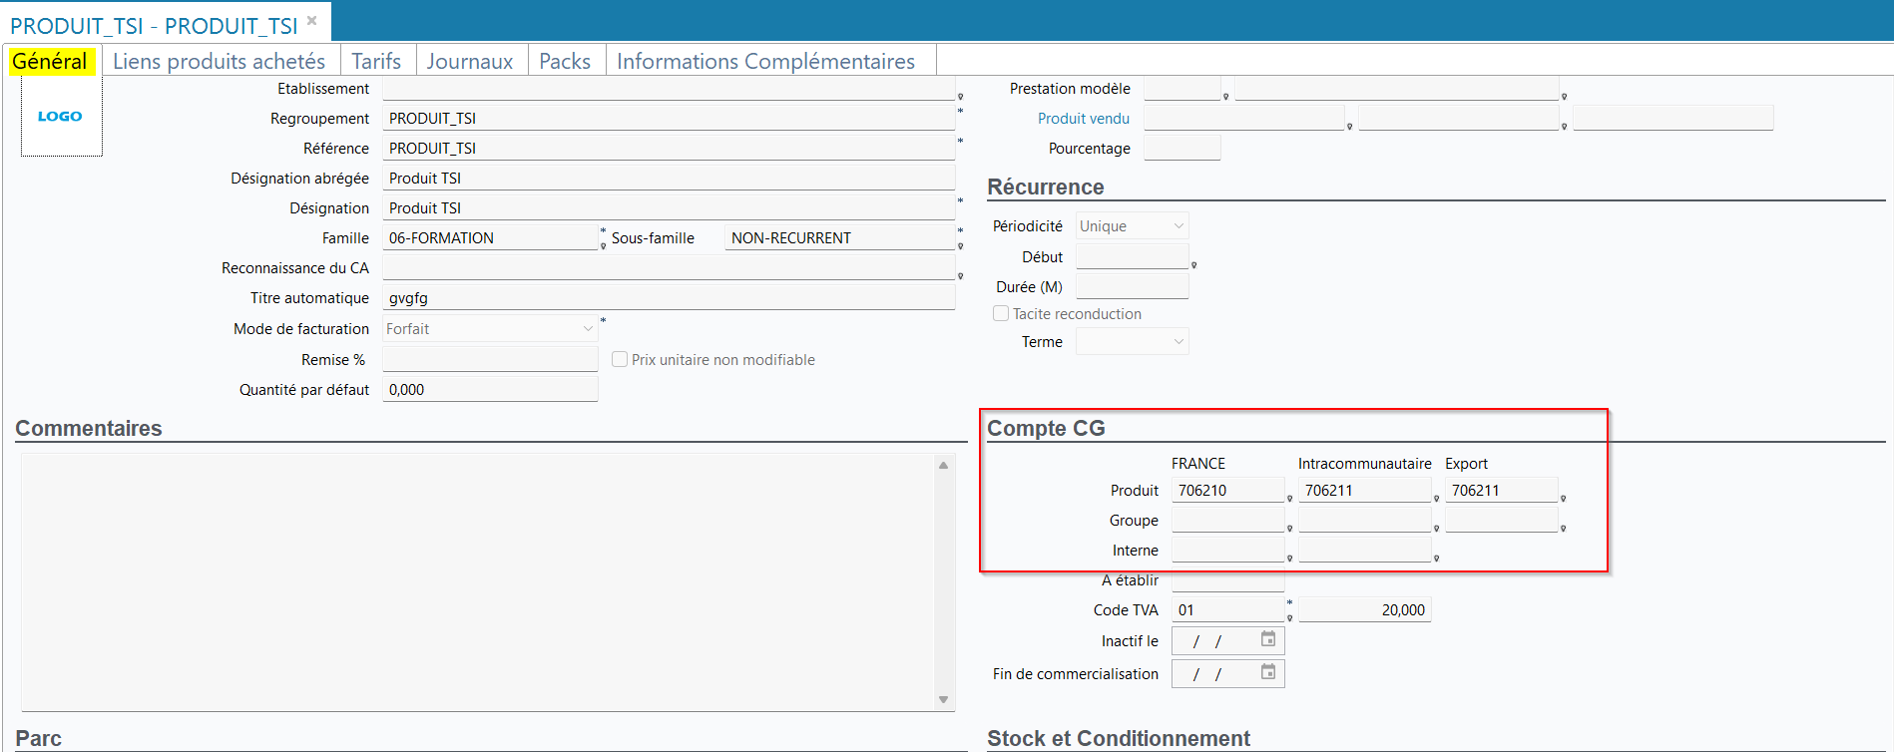Click the Référence field
The width and height of the screenshot is (1894, 752).
669,149
